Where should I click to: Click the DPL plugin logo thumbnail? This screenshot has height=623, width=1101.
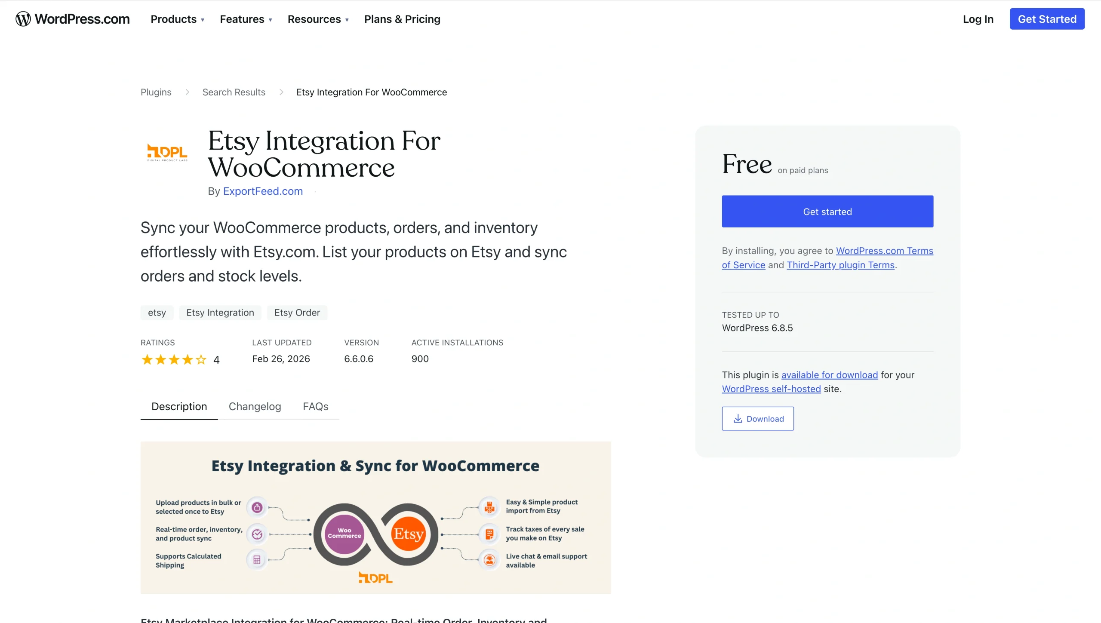coord(167,152)
